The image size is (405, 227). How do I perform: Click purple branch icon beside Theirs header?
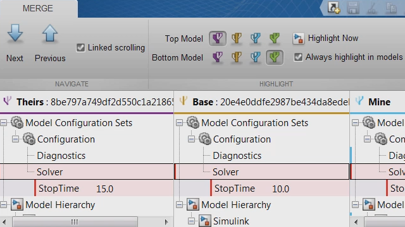coord(8,101)
